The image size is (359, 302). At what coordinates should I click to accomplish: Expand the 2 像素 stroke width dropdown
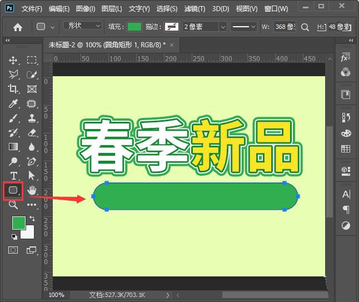tap(205, 27)
